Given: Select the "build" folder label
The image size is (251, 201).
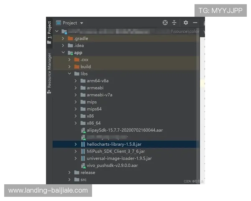Looking at the screenshot, I should coord(86,67).
